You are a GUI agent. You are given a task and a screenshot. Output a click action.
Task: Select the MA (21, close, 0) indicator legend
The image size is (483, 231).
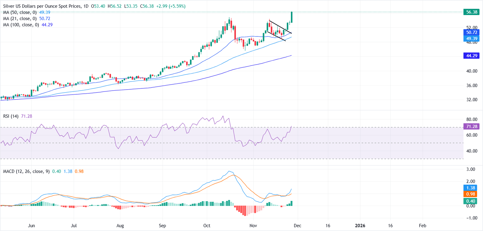(x=19, y=18)
